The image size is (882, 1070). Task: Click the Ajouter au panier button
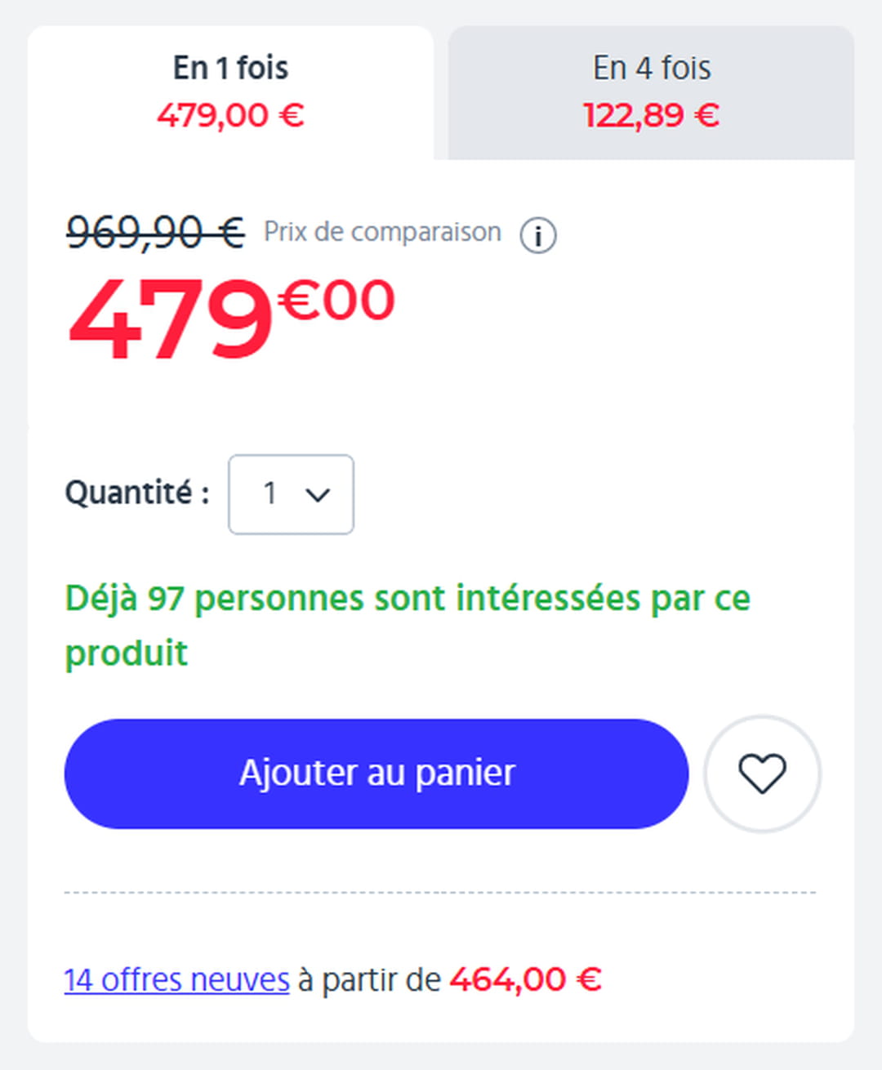tap(376, 774)
